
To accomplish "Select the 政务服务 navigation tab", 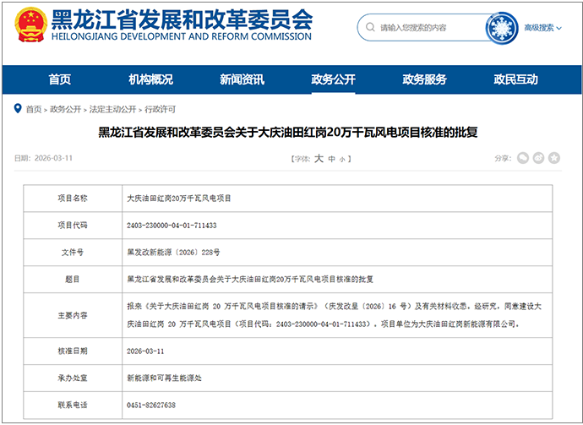I will [x=424, y=79].
